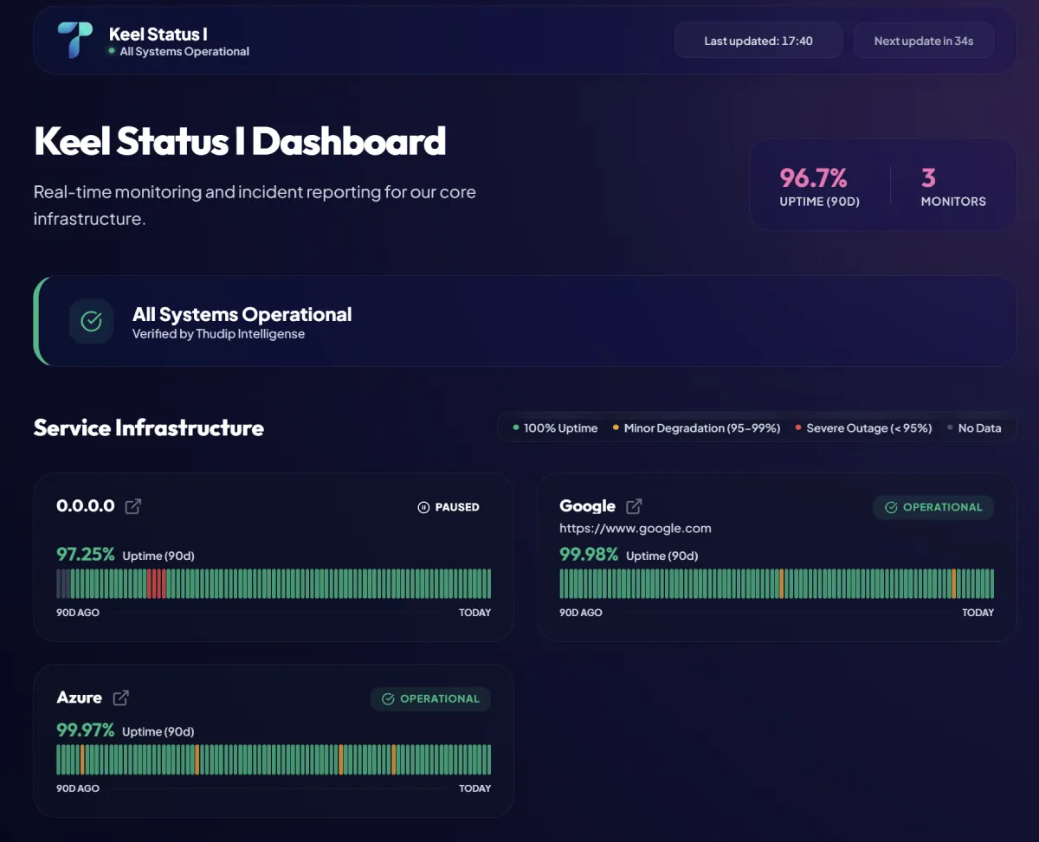Click Google's OPERATIONAL status badge
The width and height of the screenshot is (1039, 842).
click(x=933, y=507)
